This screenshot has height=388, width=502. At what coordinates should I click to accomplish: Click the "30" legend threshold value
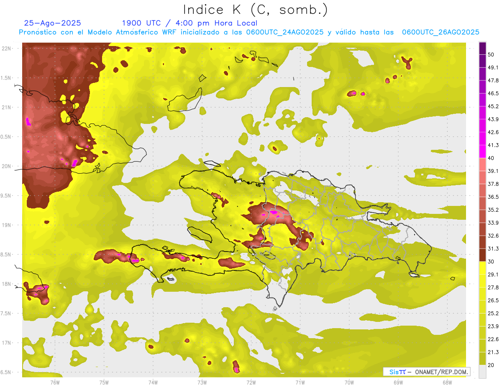[x=492, y=262]
